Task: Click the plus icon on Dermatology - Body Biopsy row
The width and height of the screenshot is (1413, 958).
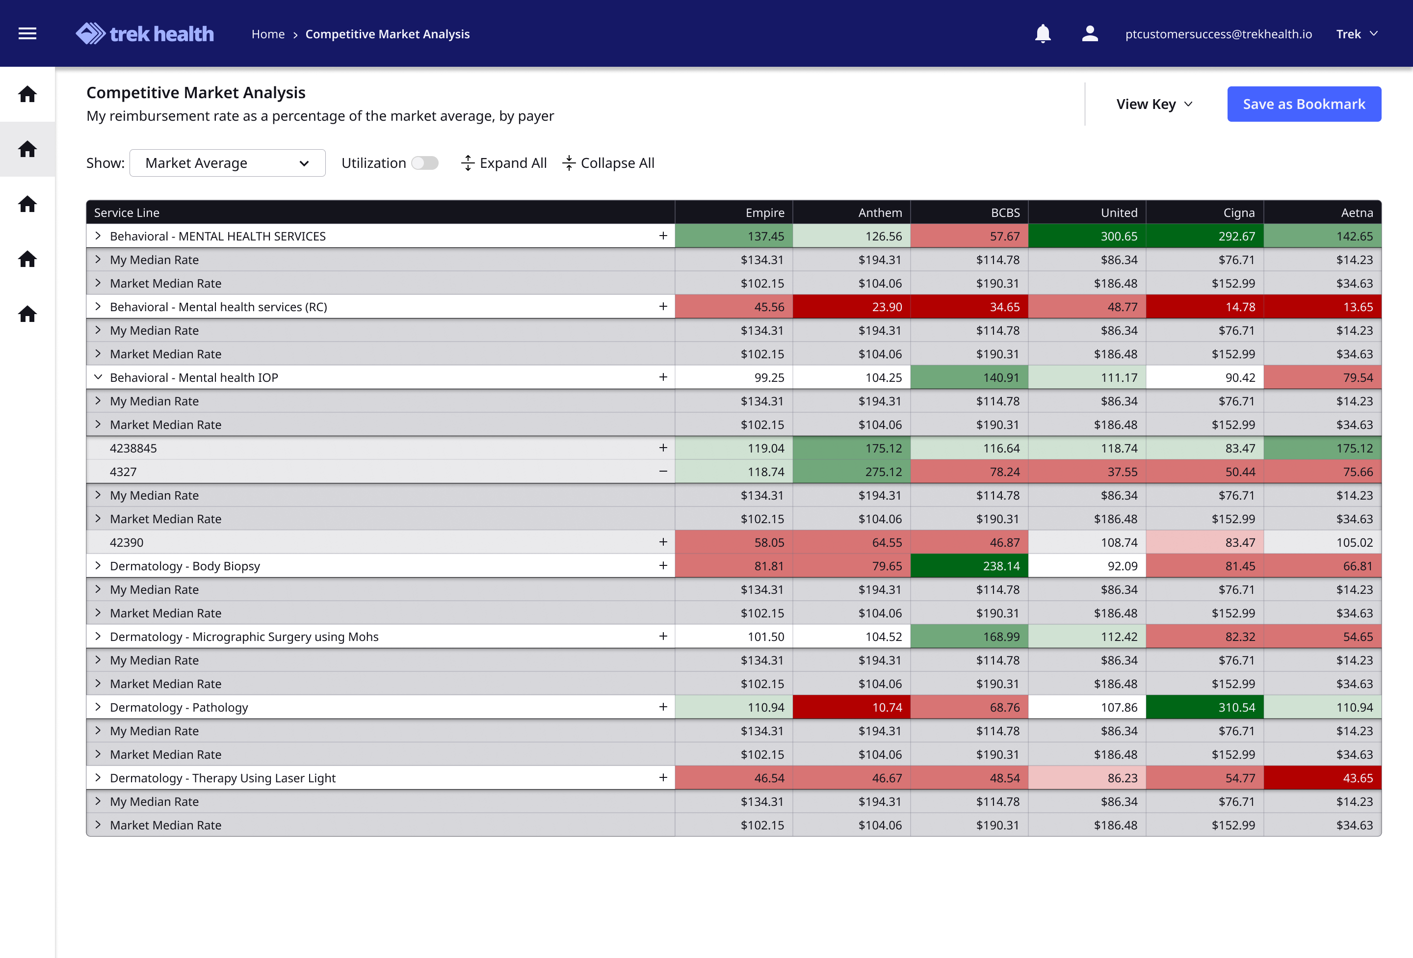Action: pos(663,566)
